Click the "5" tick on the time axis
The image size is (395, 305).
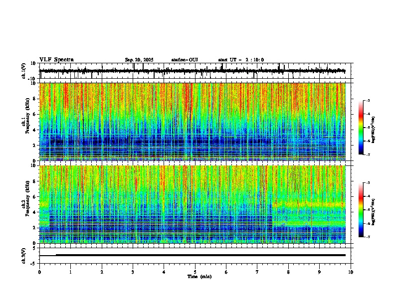tap(195, 272)
